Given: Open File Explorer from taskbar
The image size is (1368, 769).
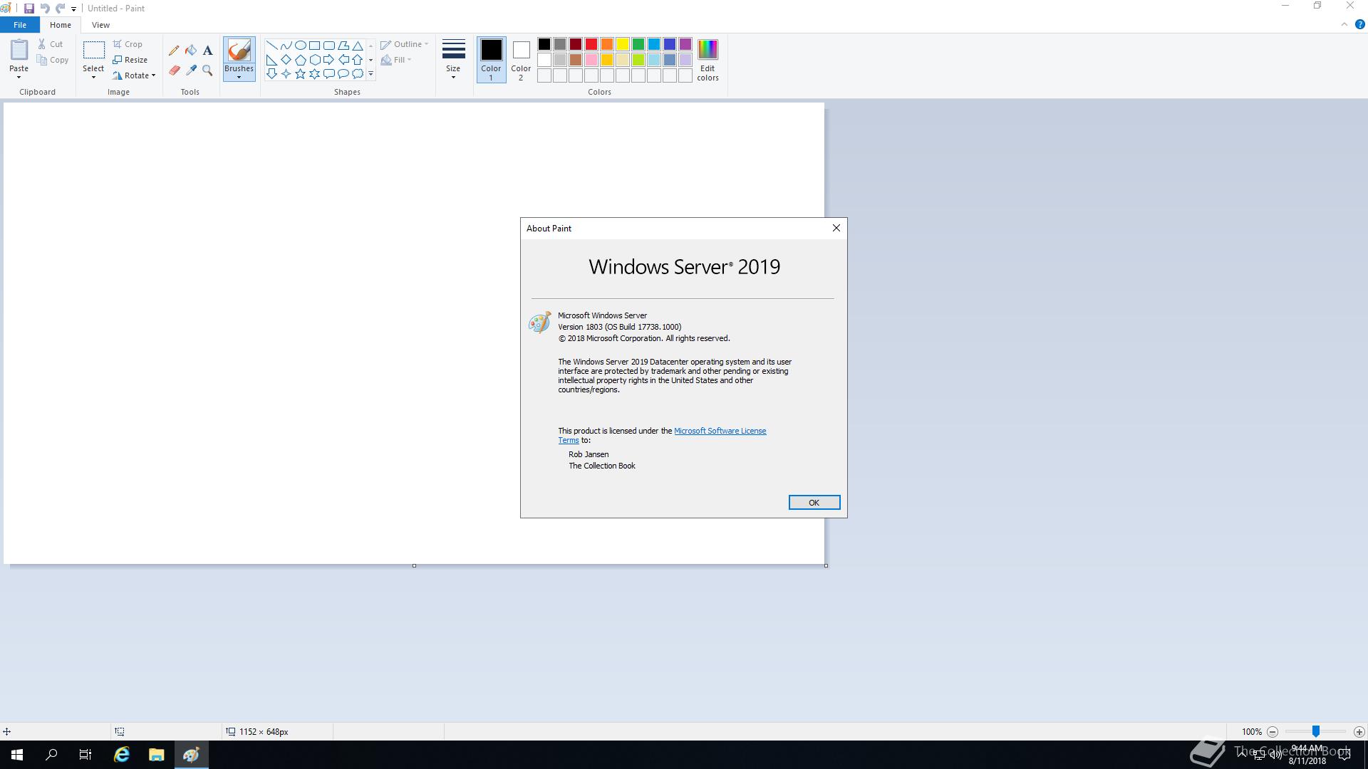Looking at the screenshot, I should 156,755.
